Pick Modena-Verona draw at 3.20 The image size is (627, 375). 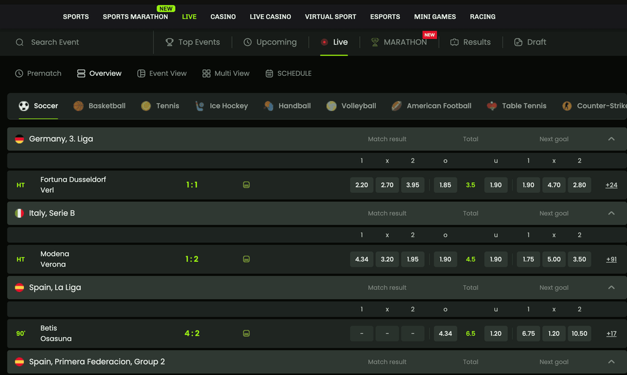point(387,259)
